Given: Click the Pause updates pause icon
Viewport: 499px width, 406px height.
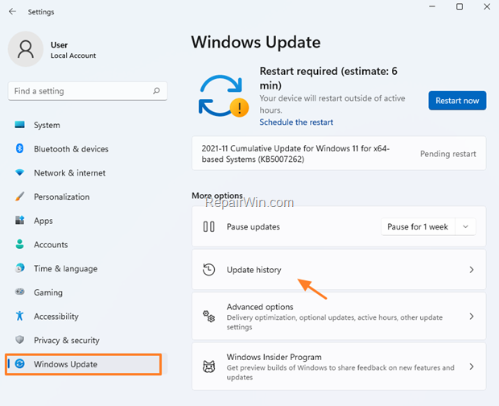Looking at the screenshot, I should [x=208, y=226].
